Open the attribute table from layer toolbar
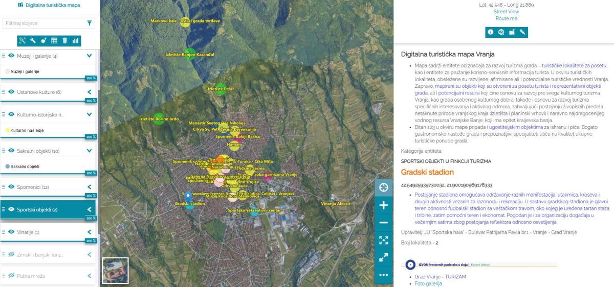This screenshot has width=614, height=287. 54,40
